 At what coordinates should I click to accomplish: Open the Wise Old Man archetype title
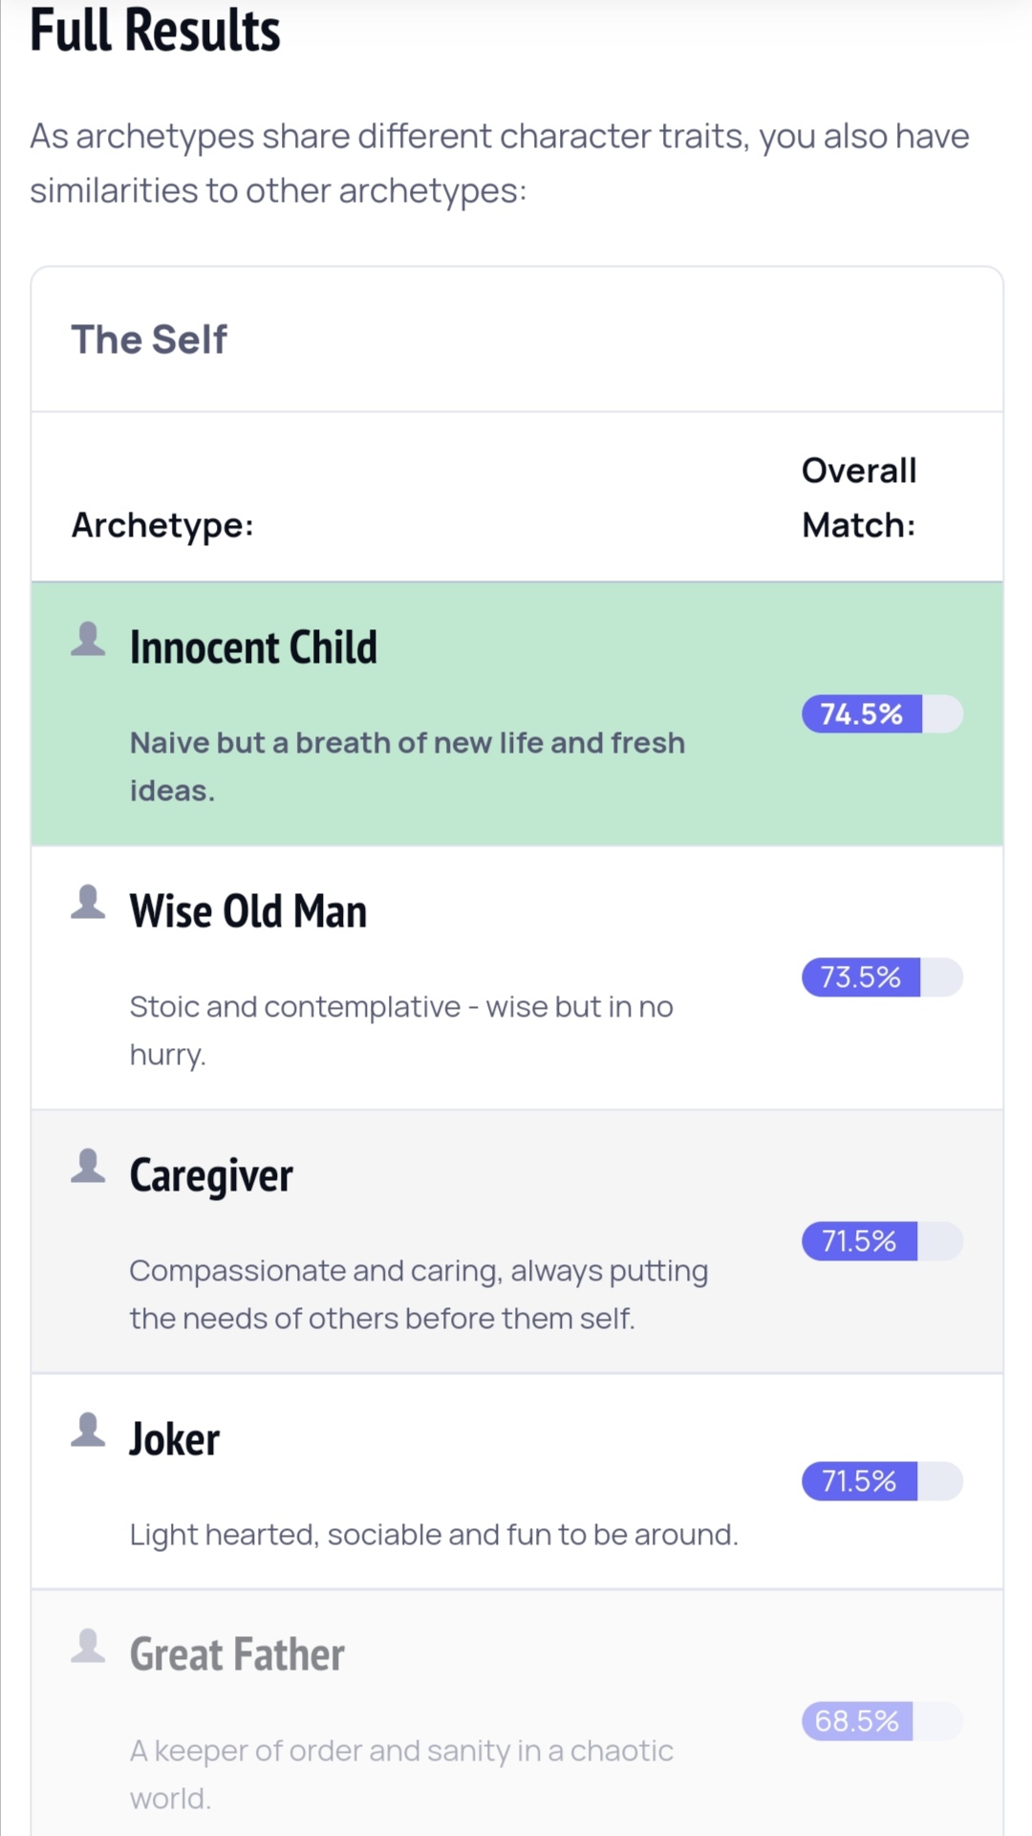(x=248, y=911)
